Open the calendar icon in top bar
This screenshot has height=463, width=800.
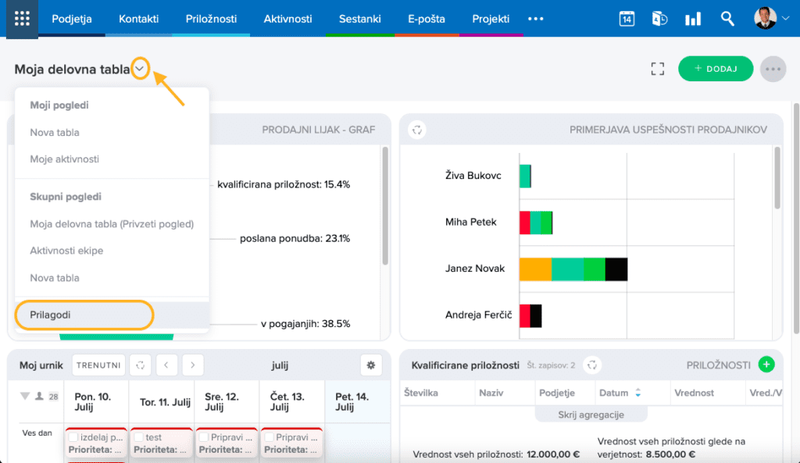[x=627, y=19]
